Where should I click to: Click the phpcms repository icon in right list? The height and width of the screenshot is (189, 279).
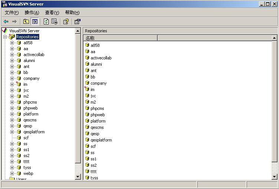pos(87,108)
